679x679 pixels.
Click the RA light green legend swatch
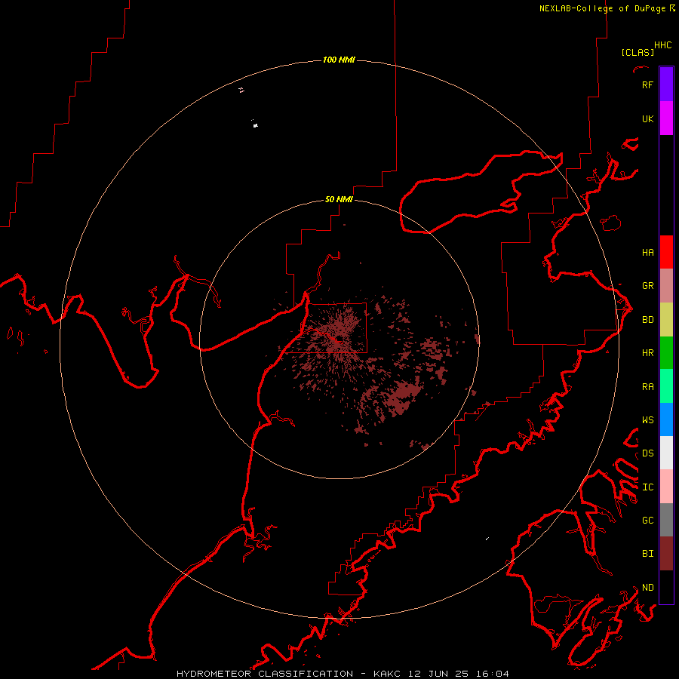point(666,386)
